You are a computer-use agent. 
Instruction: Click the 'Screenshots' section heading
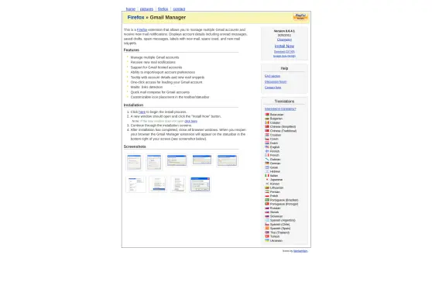coord(135,146)
